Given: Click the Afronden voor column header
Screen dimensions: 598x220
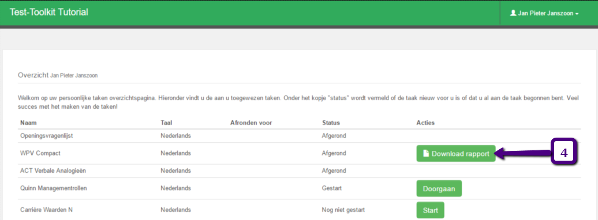Looking at the screenshot, I should [x=251, y=123].
